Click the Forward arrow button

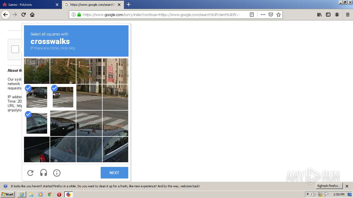pos(15,15)
